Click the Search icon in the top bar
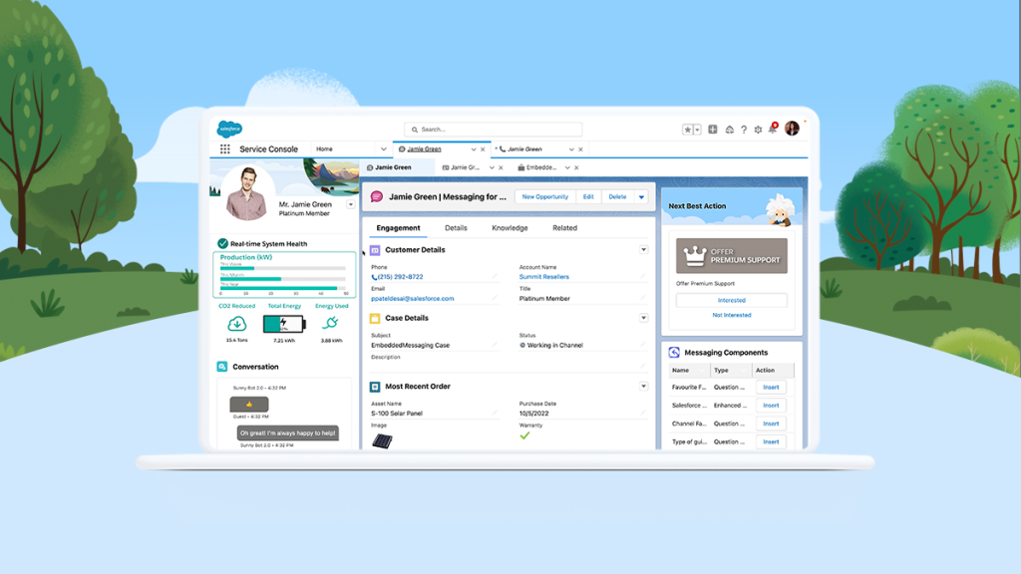This screenshot has height=574, width=1021. click(x=415, y=129)
